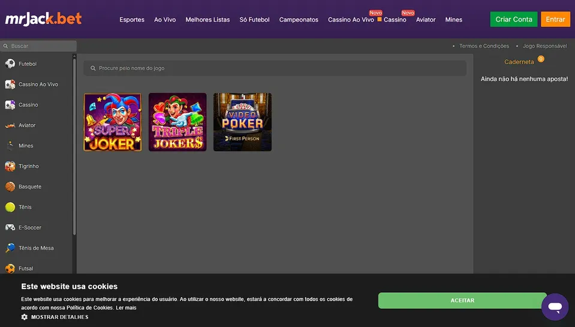
Task: Click the Caderneta betting slip label
Action: click(x=519, y=62)
